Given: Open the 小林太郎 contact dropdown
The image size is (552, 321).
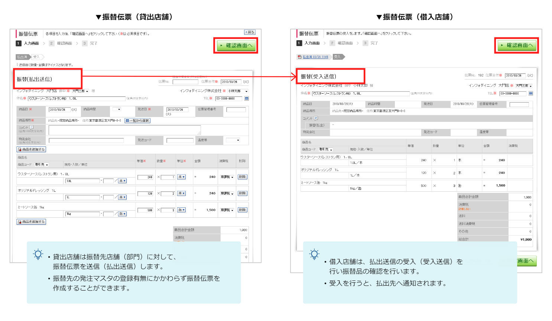Looking at the screenshot, I should point(238,91).
